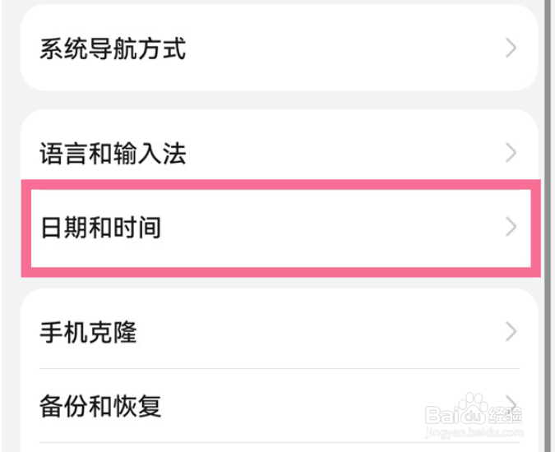Image resolution: width=555 pixels, height=452 pixels.
Task: Open the 系统导航方式 settings row
Action: click(x=271, y=49)
